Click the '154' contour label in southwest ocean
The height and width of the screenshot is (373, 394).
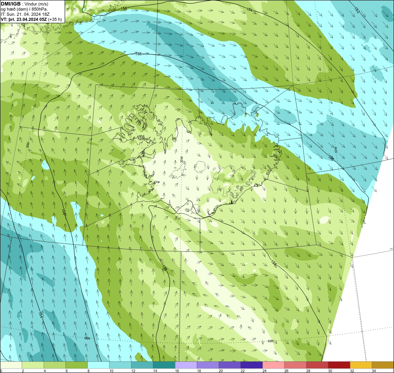(x=41, y=315)
